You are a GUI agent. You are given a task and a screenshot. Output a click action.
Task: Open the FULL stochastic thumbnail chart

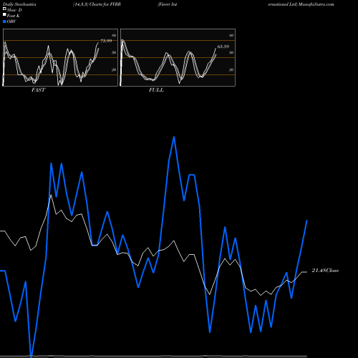point(178,57)
